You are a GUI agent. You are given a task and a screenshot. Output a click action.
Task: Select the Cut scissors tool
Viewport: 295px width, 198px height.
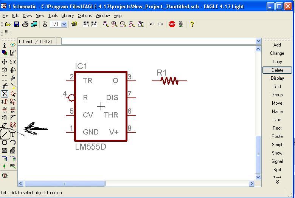coord(5,86)
